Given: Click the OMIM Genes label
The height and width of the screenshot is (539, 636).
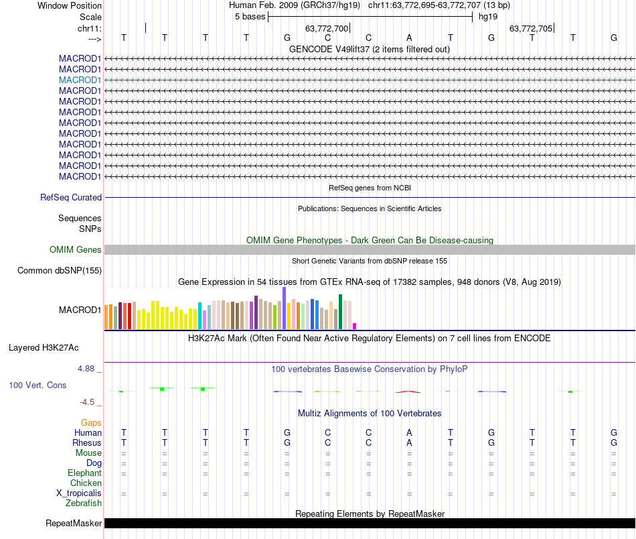Looking at the screenshot, I should (75, 250).
